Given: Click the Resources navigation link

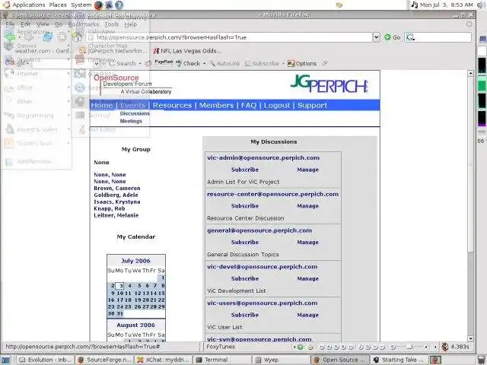Looking at the screenshot, I should 173,105.
